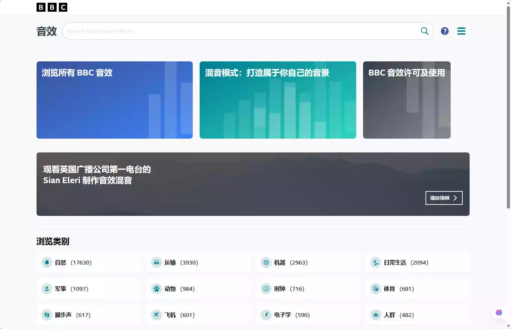The width and height of the screenshot is (511, 329).
Task: Click the search magnifier icon
Action: pyautogui.click(x=424, y=31)
